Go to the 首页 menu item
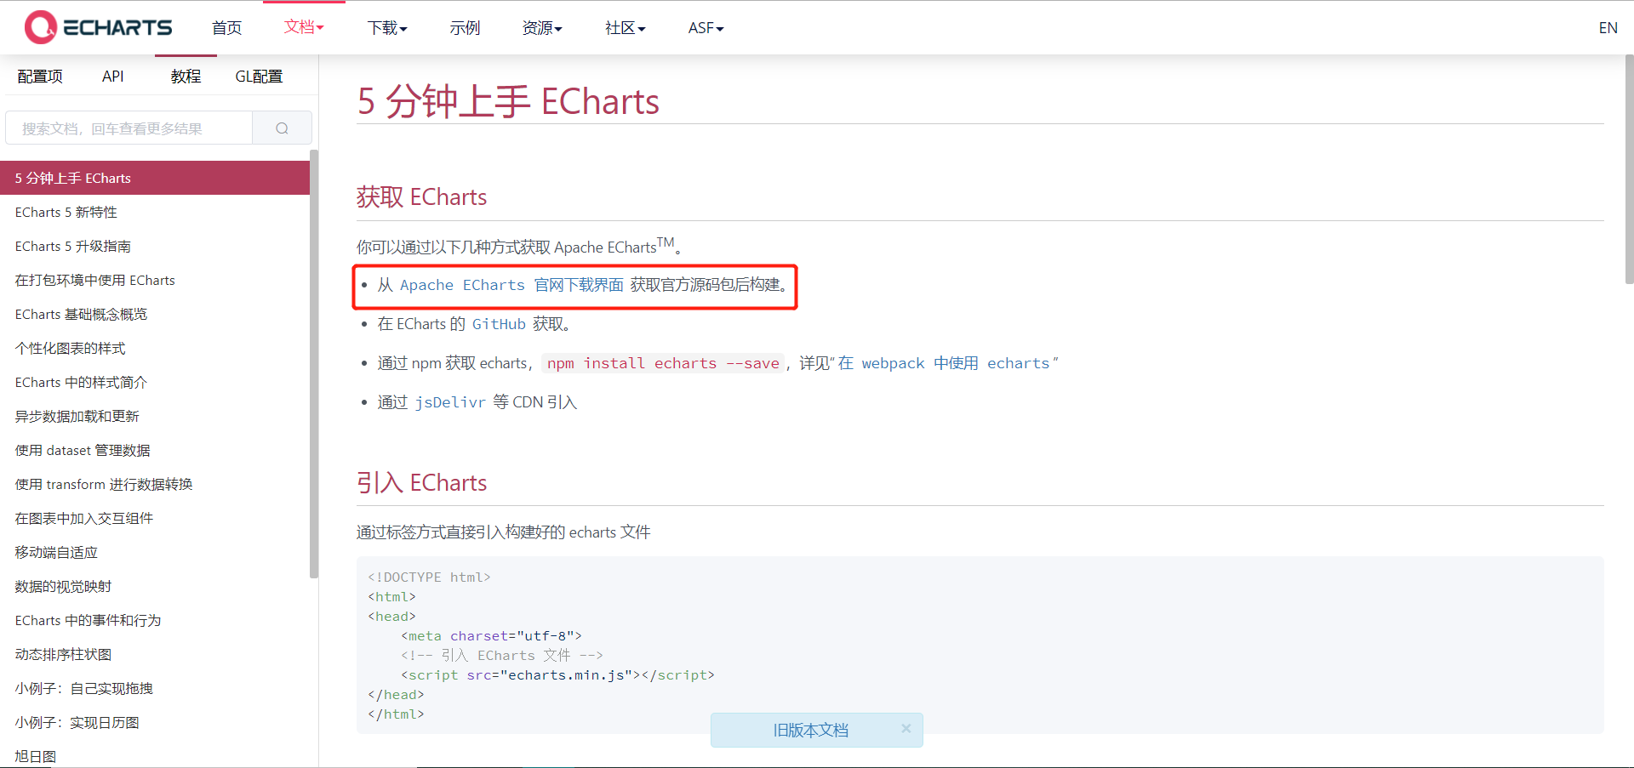Image resolution: width=1634 pixels, height=768 pixels. 226,27
